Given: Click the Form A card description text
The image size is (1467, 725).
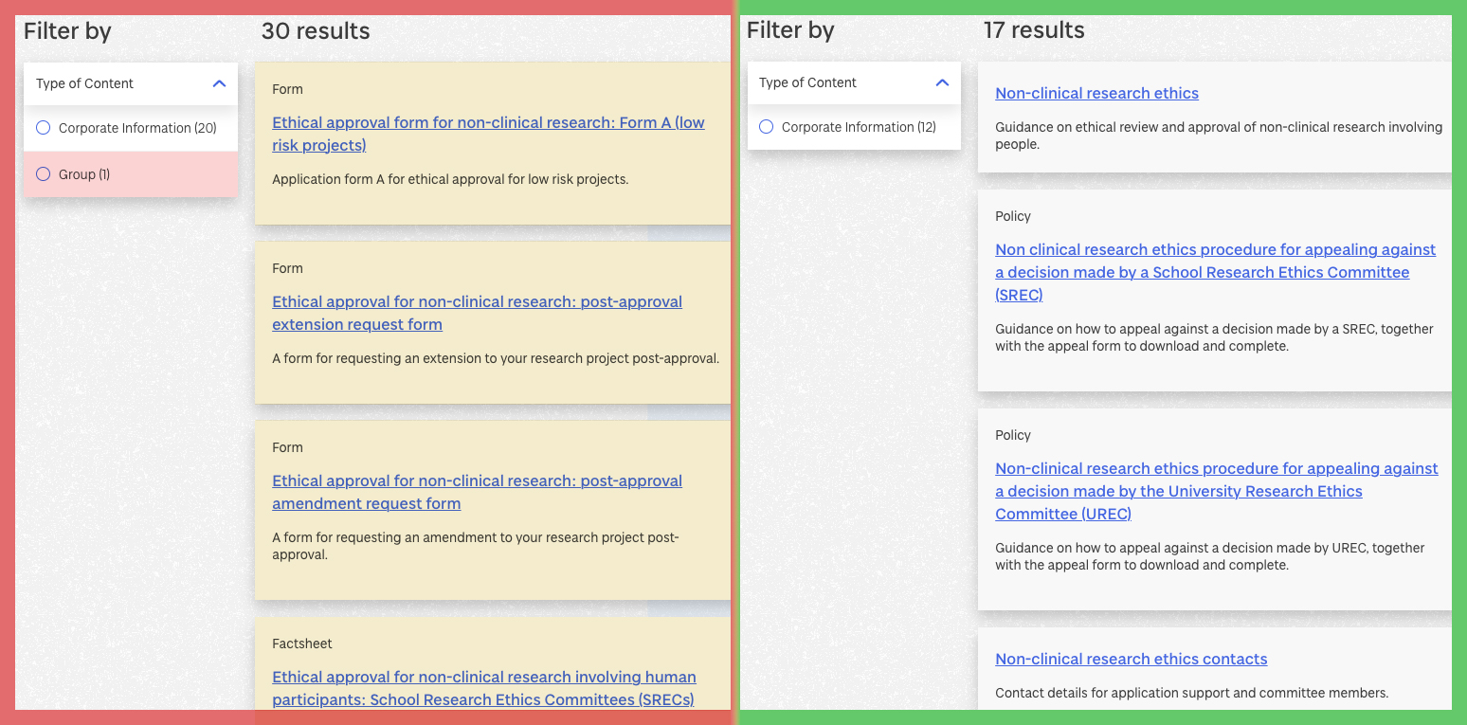Looking at the screenshot, I should pos(450,179).
